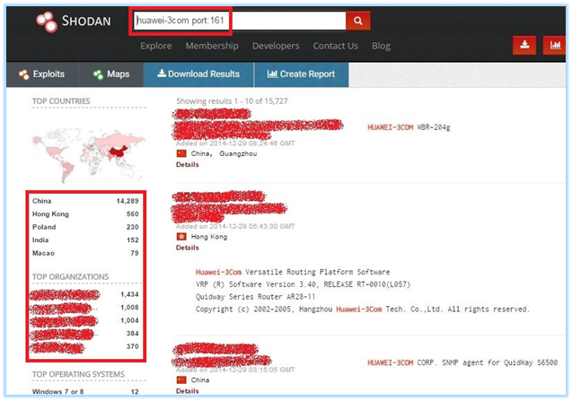572x401 pixels.
Task: Click the 'HUAWEI-3COM WBR-204g' banner text
Action: point(409,127)
